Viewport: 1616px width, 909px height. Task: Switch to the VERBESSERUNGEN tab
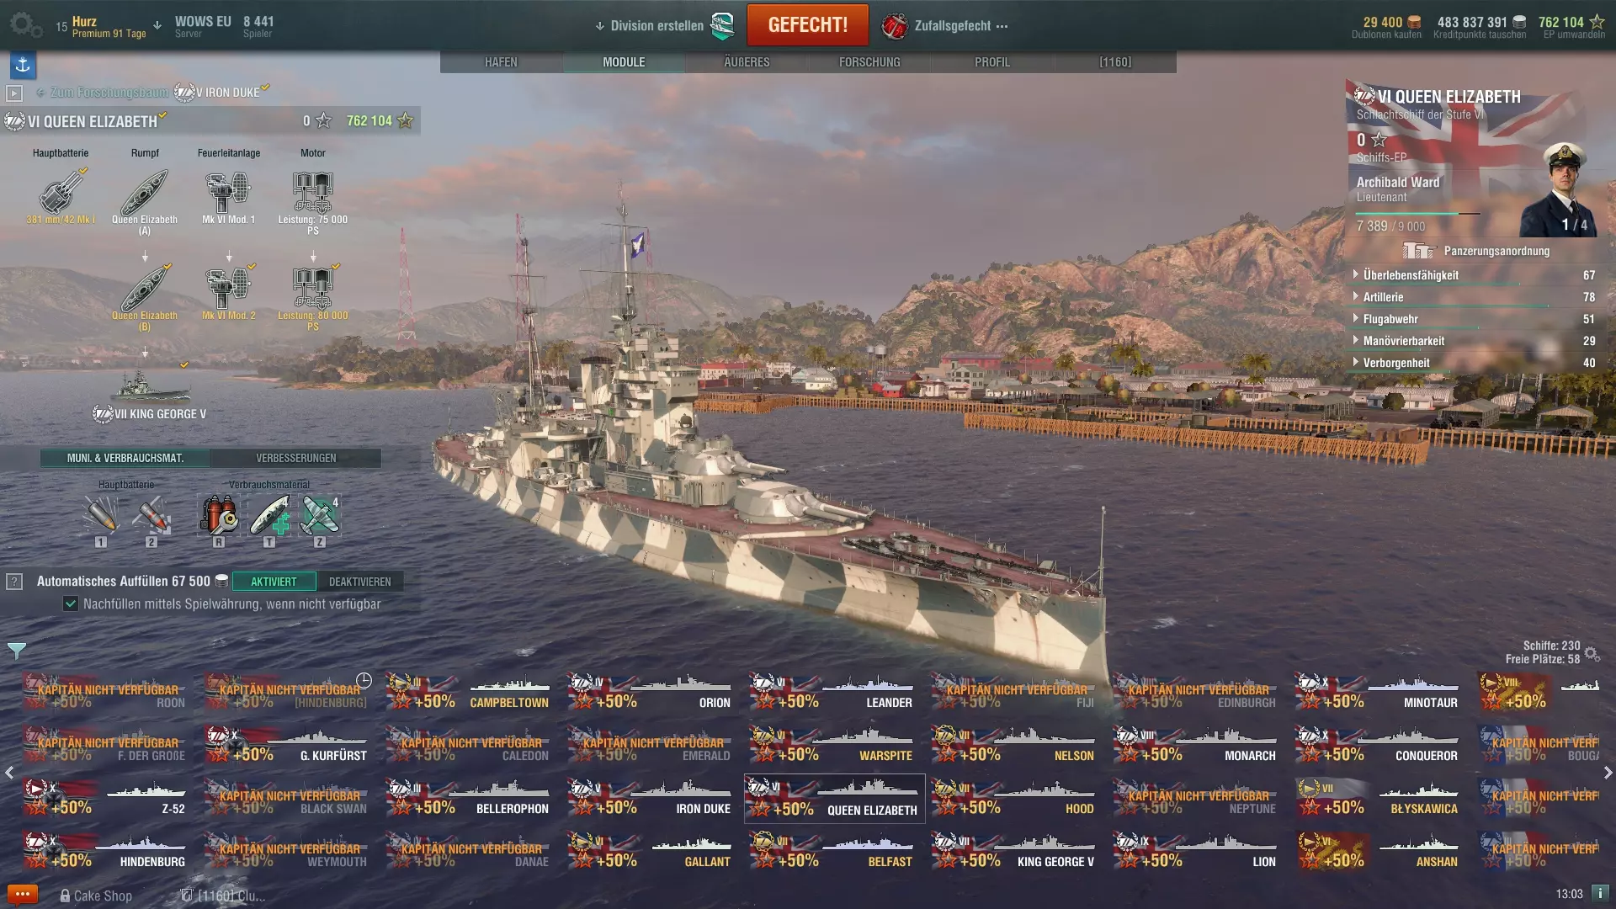pyautogui.click(x=296, y=458)
